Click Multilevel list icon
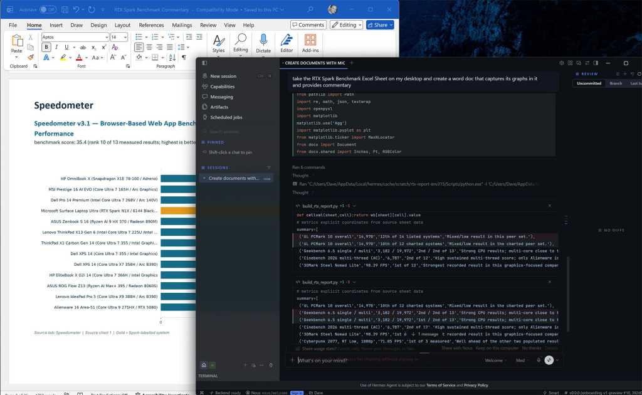 point(172,37)
